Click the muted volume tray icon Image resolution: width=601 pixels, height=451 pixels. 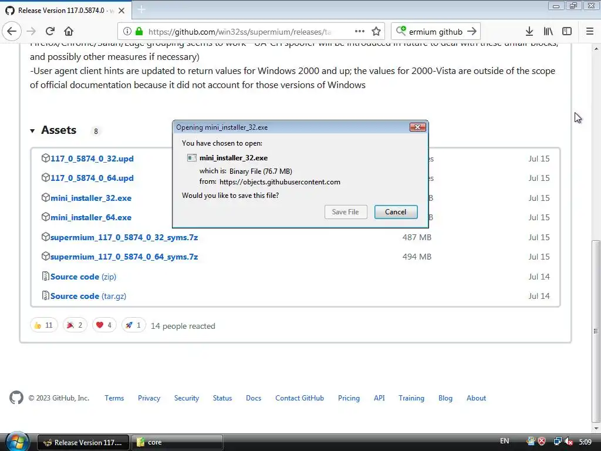569,442
